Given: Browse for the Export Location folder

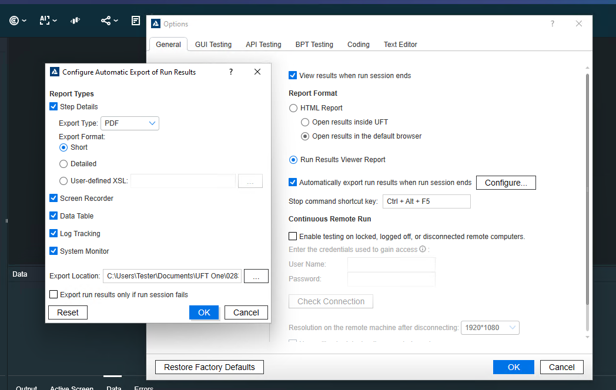Looking at the screenshot, I should tap(256, 275).
